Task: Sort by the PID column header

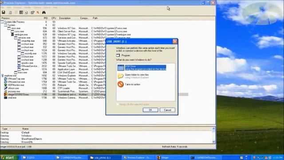Action: [x=45, y=18]
